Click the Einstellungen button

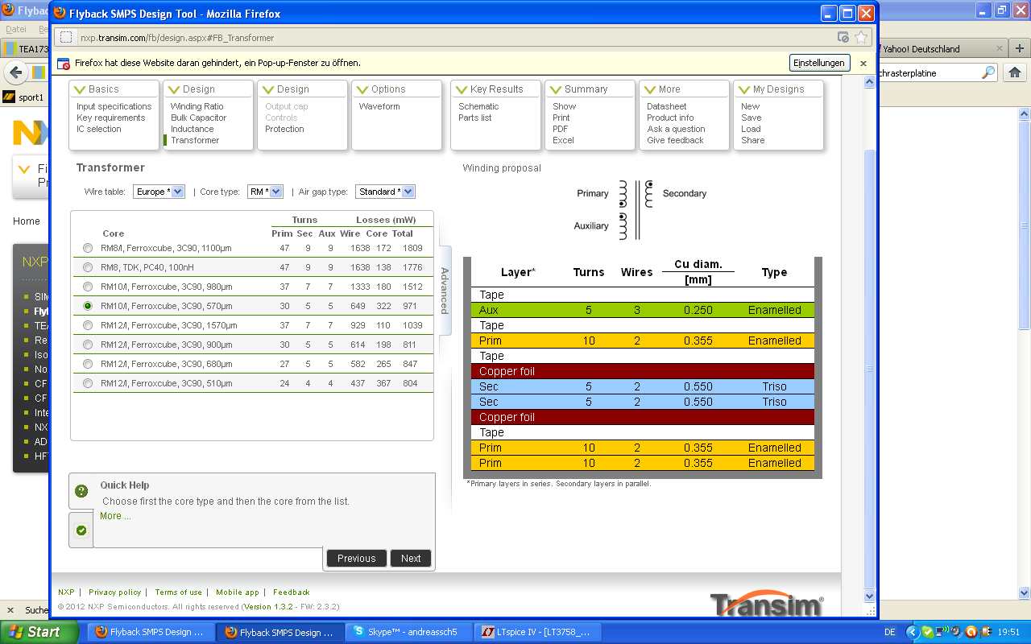(819, 63)
